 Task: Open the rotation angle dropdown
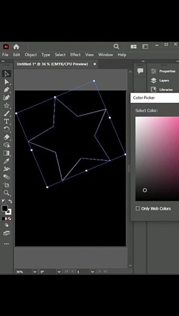click(59, 272)
